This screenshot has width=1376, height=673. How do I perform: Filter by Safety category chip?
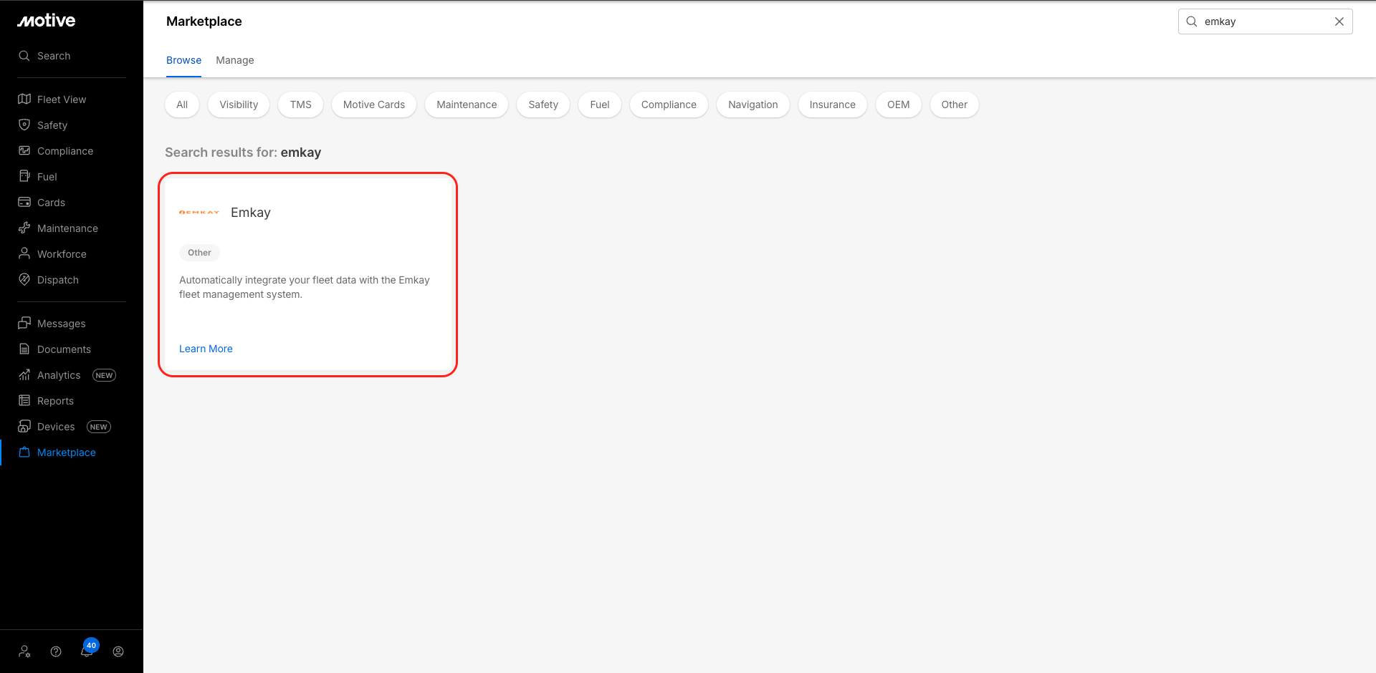[x=543, y=105]
